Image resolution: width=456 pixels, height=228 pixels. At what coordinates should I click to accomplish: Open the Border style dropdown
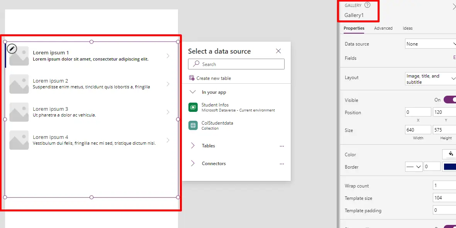tap(414, 167)
